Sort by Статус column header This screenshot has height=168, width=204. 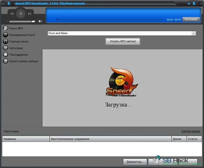click(194, 139)
